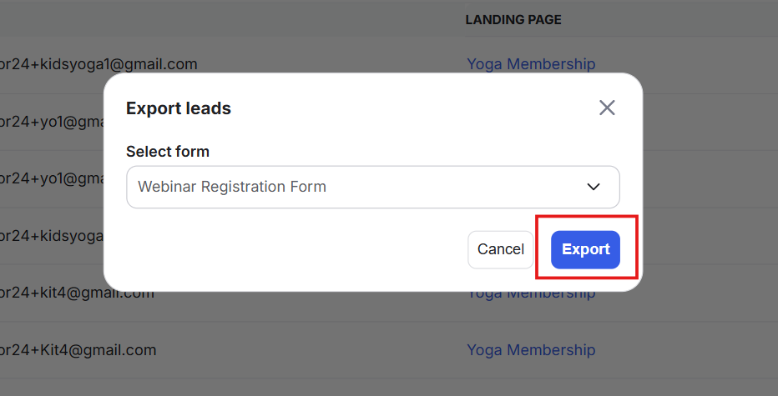Open partially hidden Yoga Membership link below dialog
This screenshot has width=778, height=396.
point(531,294)
